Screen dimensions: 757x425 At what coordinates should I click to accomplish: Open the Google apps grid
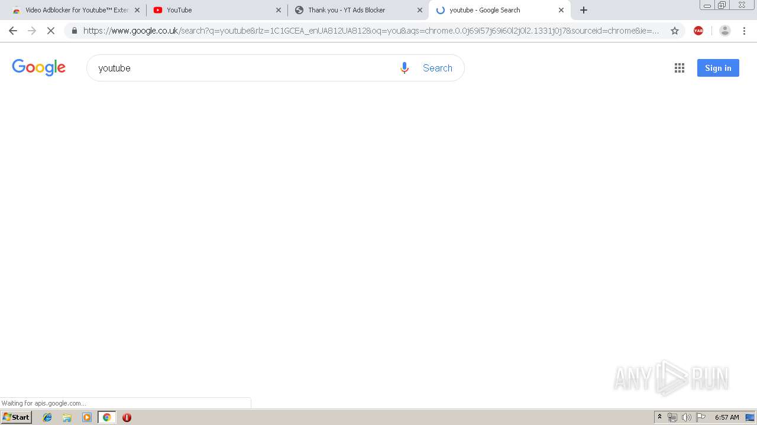(x=680, y=68)
